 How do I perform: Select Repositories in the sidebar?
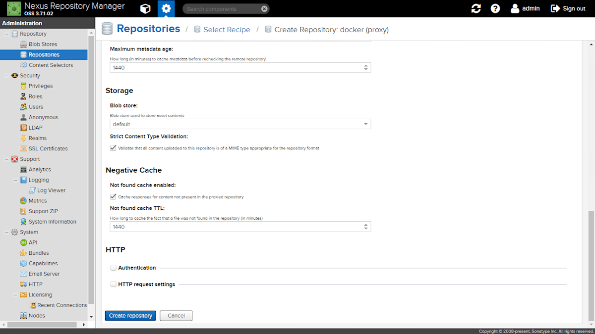coord(44,55)
